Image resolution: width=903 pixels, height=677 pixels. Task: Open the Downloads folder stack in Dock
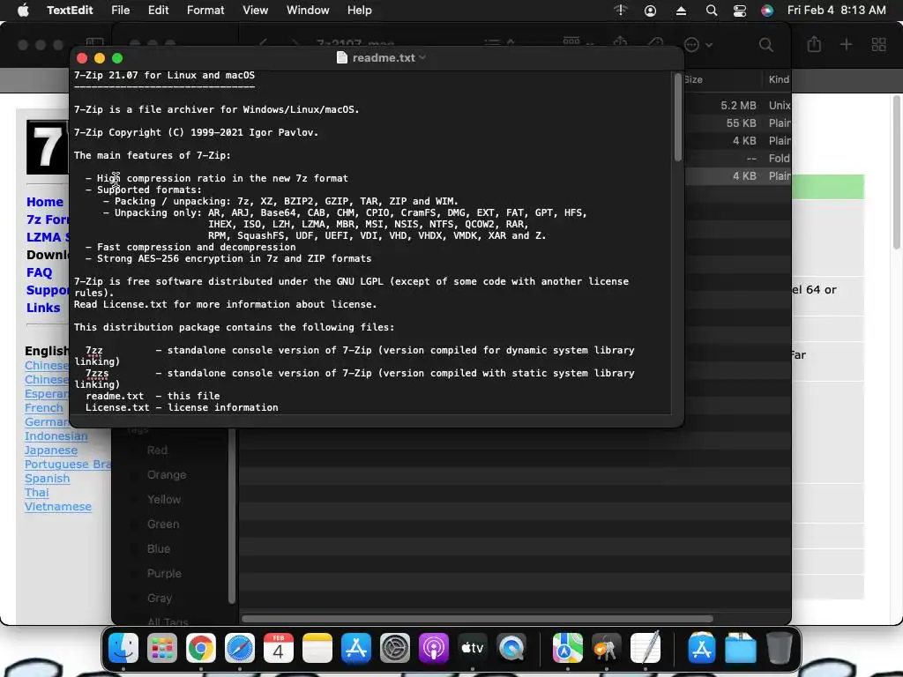(x=740, y=648)
